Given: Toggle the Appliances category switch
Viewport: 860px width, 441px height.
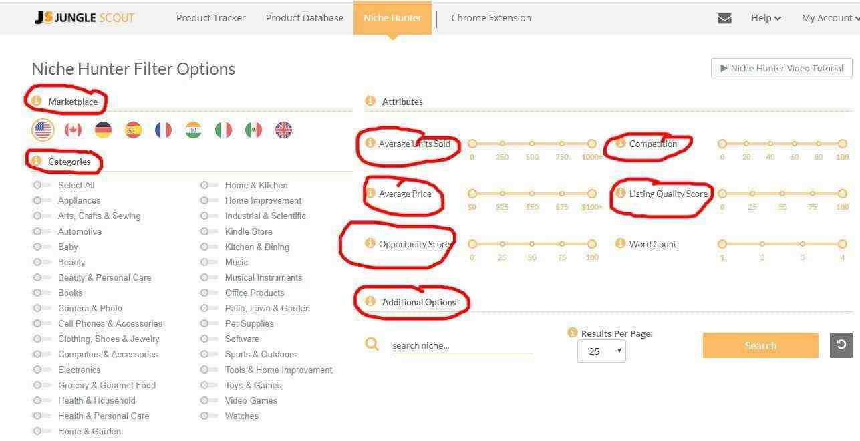Looking at the screenshot, I should tap(41, 200).
